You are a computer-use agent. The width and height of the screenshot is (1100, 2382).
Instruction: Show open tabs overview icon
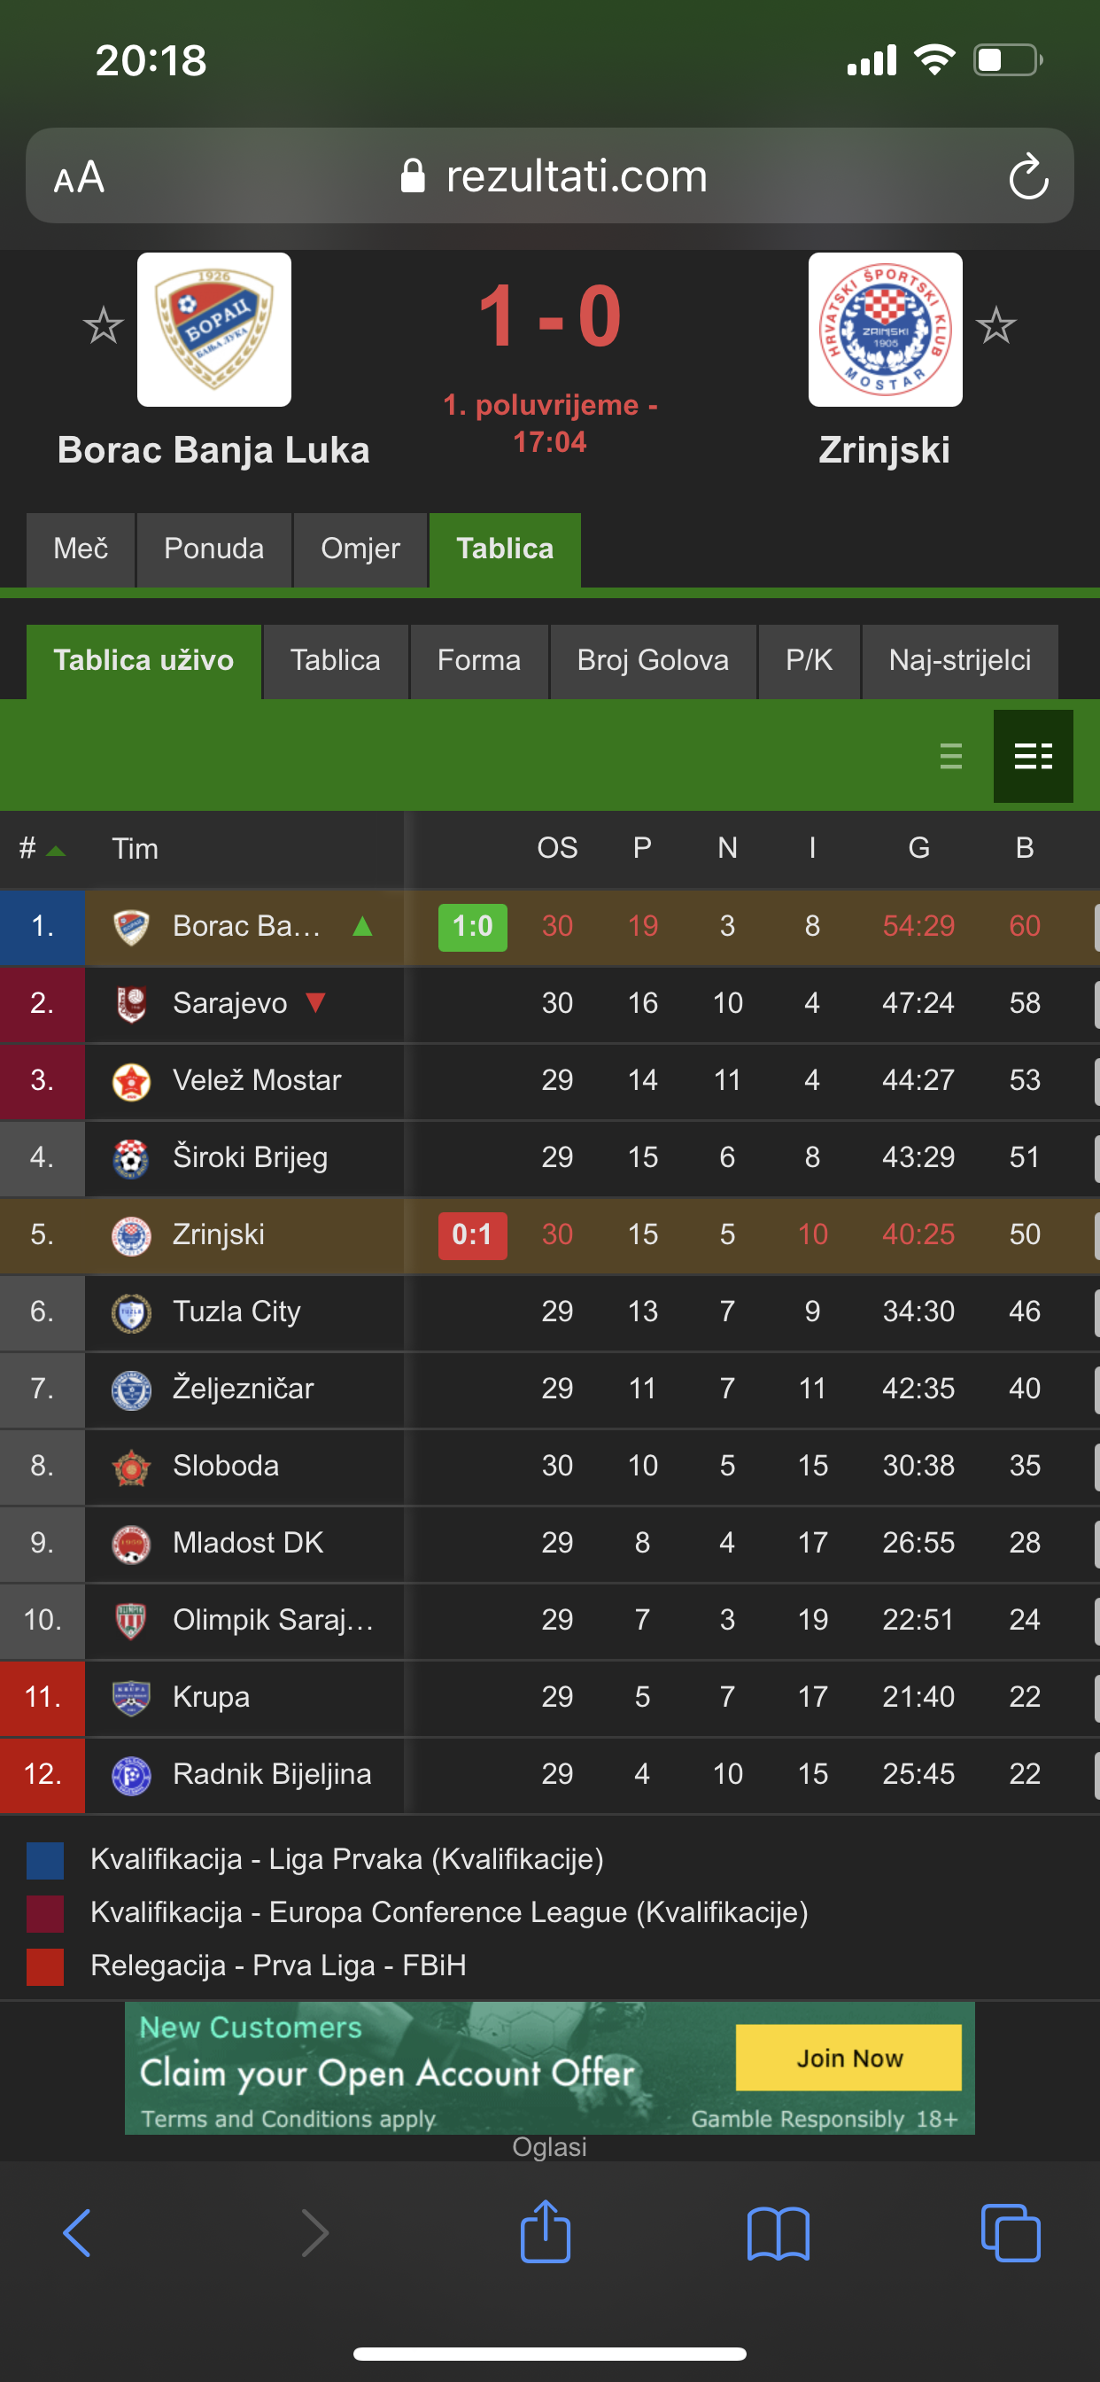coord(1011,2233)
